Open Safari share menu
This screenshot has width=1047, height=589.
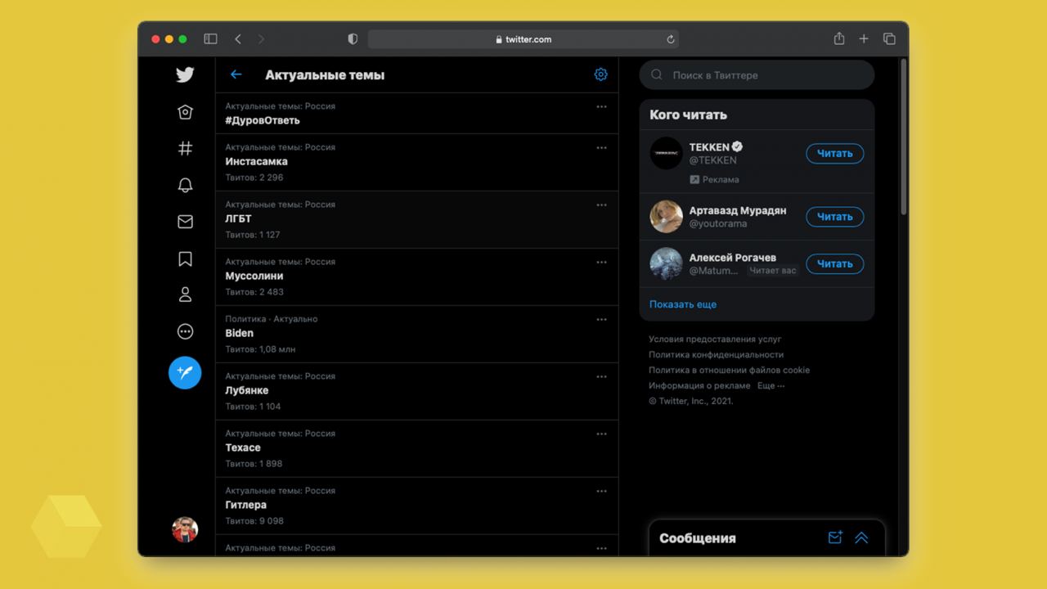[x=838, y=38]
